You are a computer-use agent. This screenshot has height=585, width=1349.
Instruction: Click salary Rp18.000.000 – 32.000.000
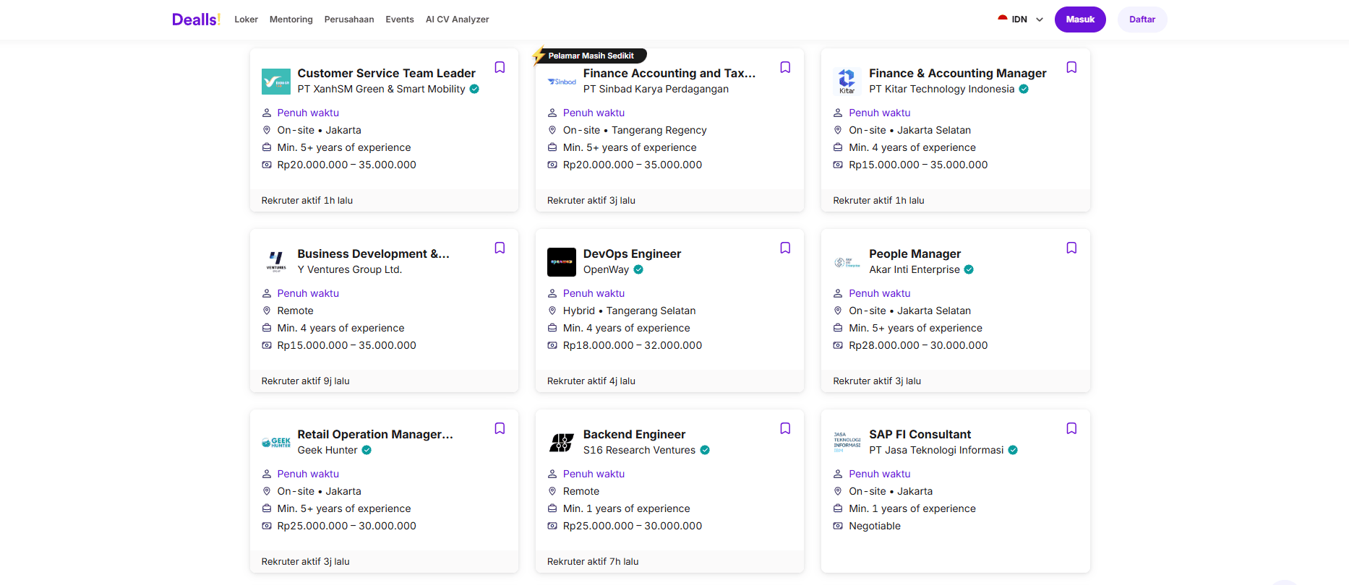click(633, 345)
